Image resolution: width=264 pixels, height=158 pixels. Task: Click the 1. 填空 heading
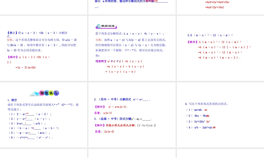[12, 100]
